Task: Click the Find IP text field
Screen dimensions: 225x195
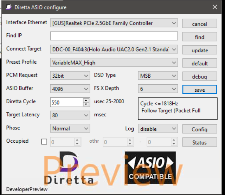Action: [x=114, y=36]
